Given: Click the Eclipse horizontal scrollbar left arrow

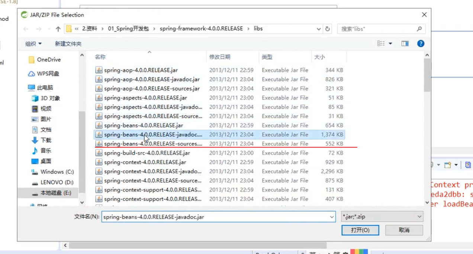Looking at the screenshot, I should [65, 245].
